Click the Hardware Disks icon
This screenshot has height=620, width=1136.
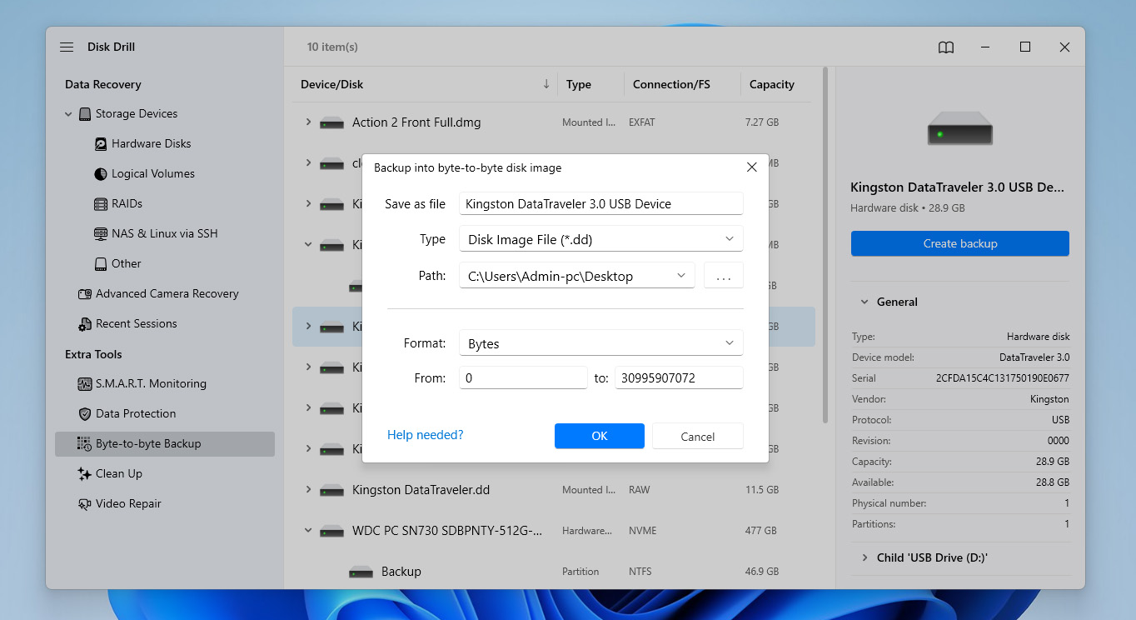point(101,144)
